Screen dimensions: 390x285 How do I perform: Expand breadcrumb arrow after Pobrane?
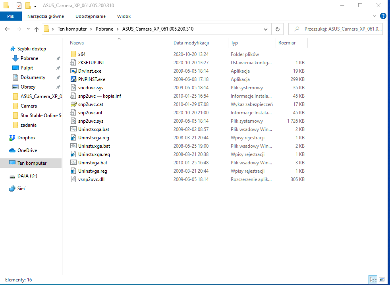point(118,29)
